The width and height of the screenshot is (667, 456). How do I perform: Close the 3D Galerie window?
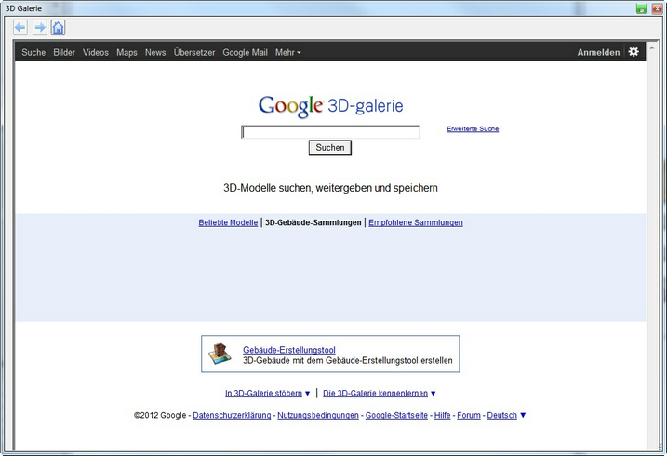[x=657, y=8]
